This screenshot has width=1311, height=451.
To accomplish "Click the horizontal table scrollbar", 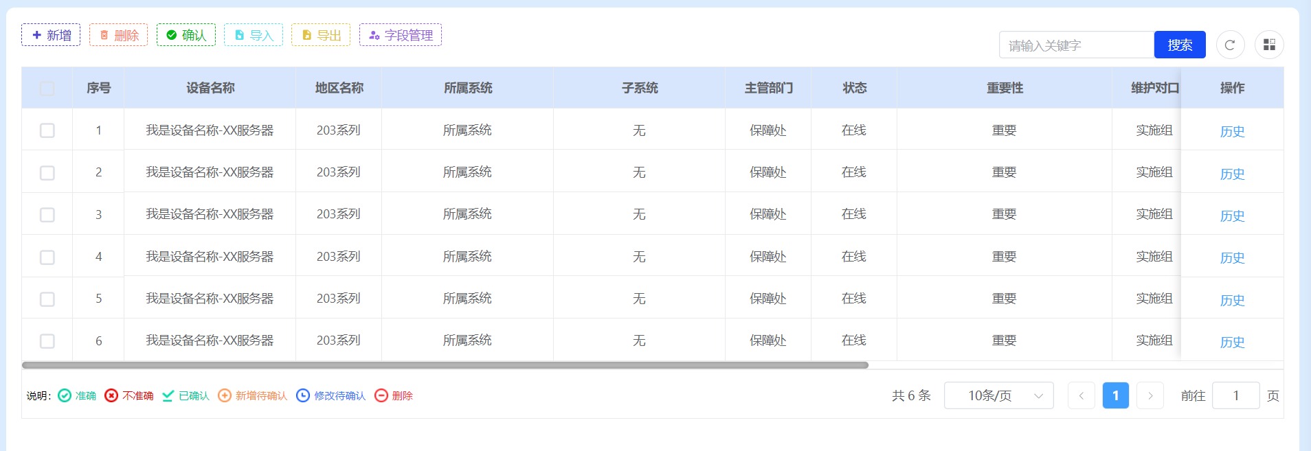I will point(445,365).
